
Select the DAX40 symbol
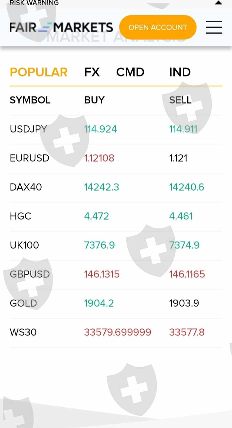pos(26,187)
